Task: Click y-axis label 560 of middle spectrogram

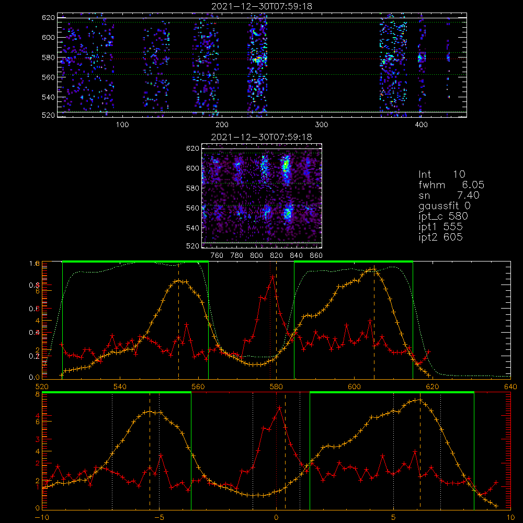Action: 193,208
